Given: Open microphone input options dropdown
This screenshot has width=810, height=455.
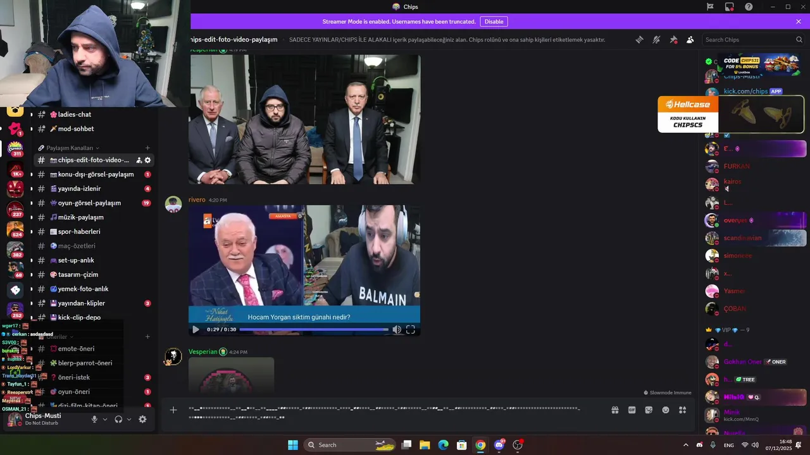Looking at the screenshot, I should (x=105, y=419).
